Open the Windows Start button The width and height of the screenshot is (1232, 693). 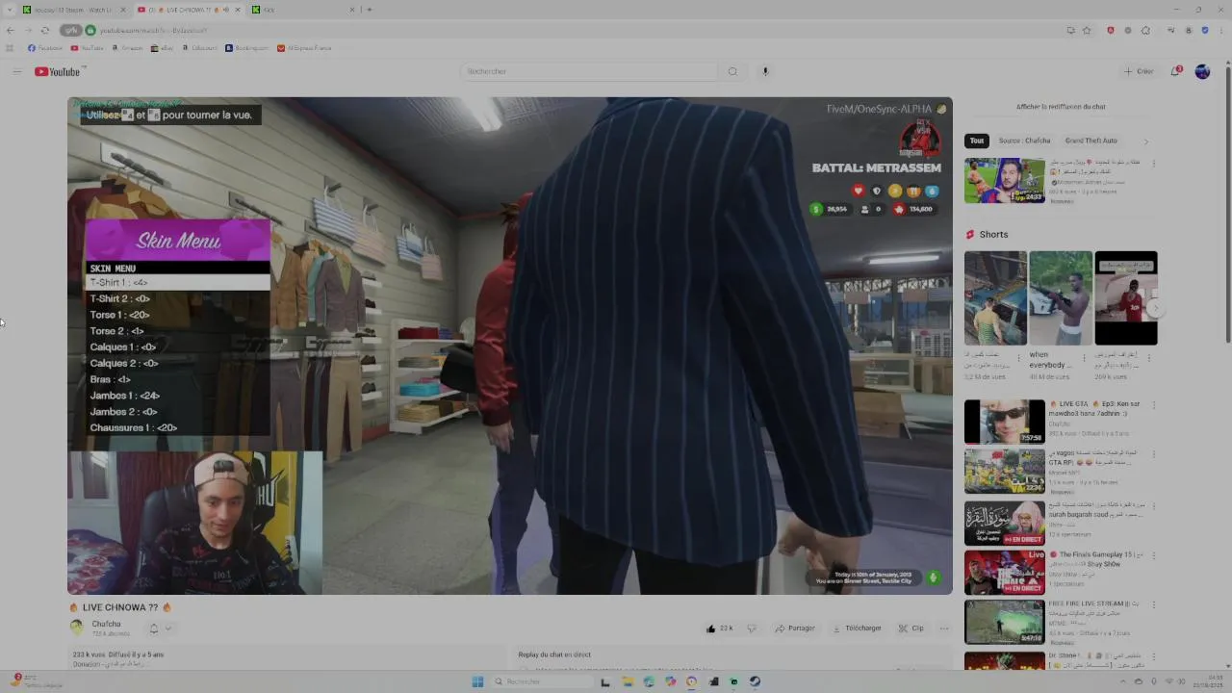click(477, 681)
